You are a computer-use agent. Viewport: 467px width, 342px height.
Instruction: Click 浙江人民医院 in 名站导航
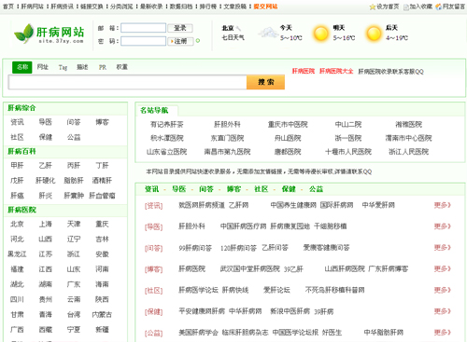point(408,152)
